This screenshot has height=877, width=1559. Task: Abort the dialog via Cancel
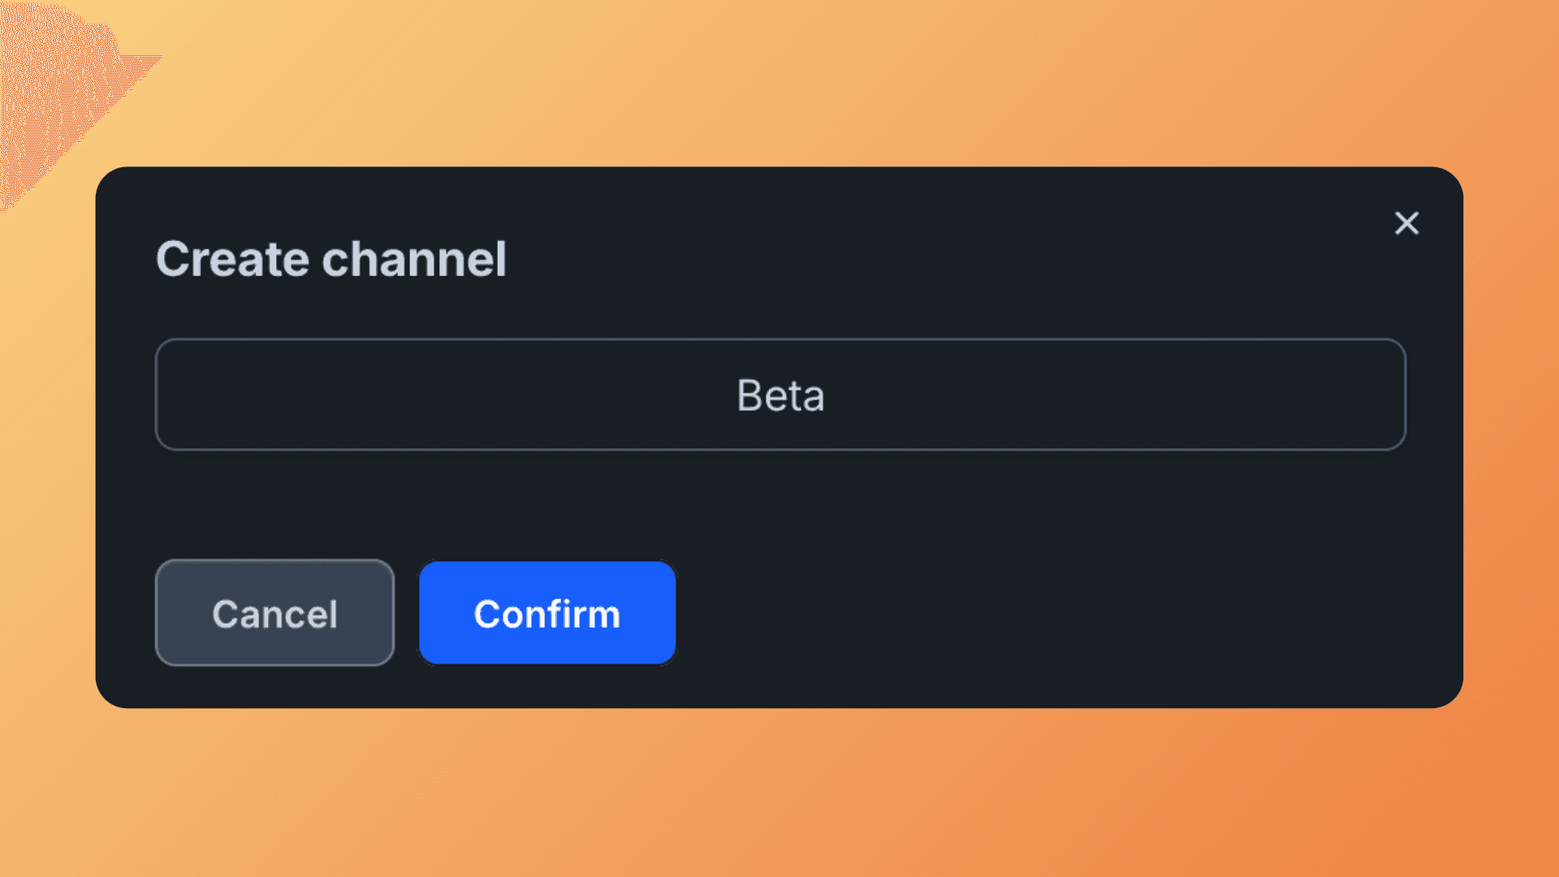tap(274, 613)
